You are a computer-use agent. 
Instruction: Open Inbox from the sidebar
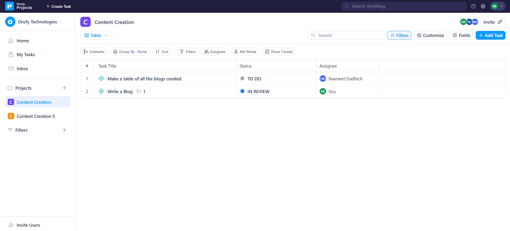point(22,69)
